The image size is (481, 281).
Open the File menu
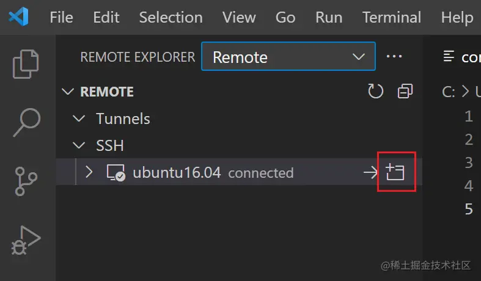(61, 17)
